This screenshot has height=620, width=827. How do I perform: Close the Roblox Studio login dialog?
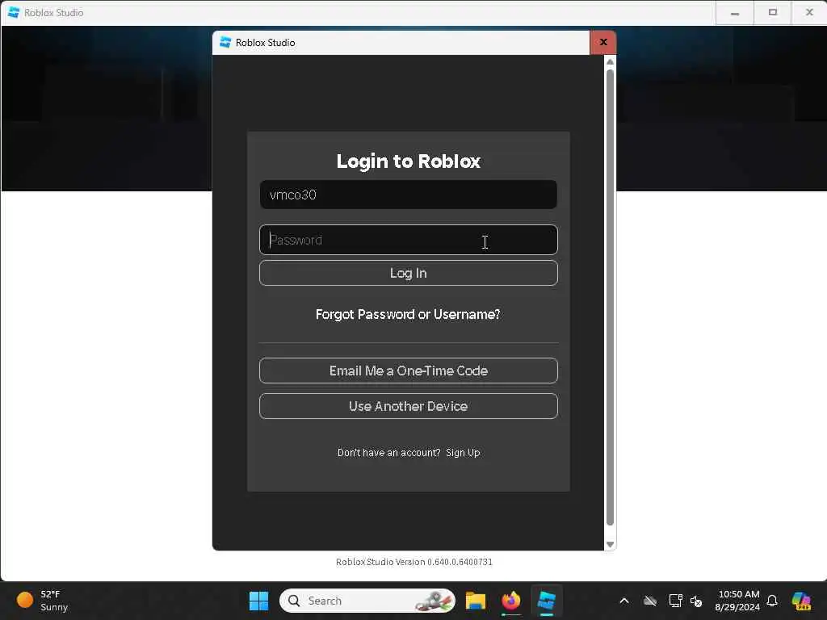click(602, 42)
